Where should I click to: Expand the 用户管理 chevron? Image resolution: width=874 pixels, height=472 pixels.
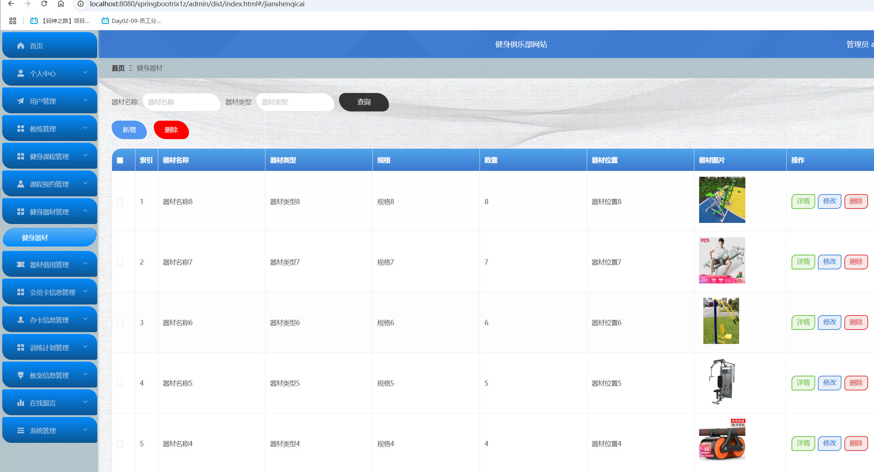(x=85, y=100)
